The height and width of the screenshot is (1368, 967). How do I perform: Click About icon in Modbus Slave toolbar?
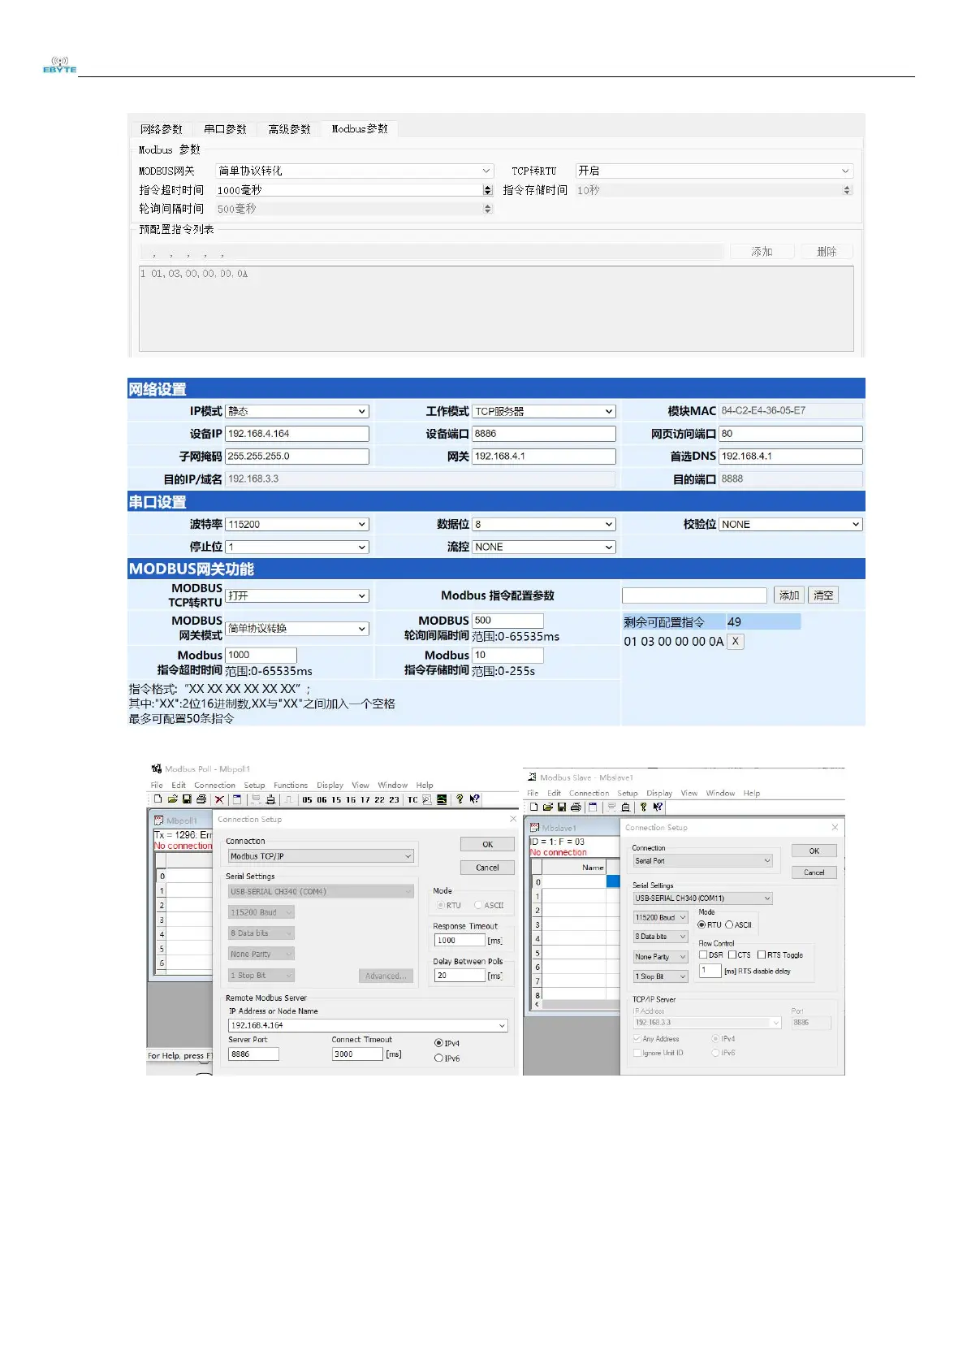[643, 807]
